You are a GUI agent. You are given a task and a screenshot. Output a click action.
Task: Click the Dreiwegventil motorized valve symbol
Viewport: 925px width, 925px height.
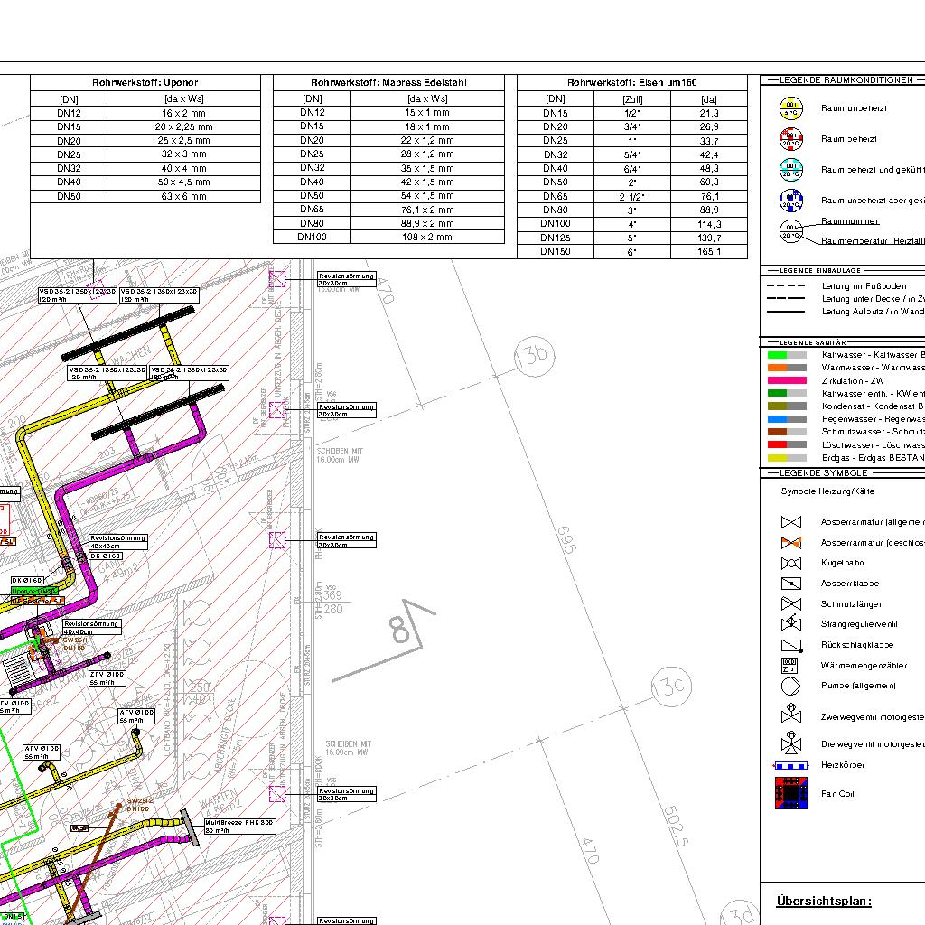pyautogui.click(x=791, y=743)
